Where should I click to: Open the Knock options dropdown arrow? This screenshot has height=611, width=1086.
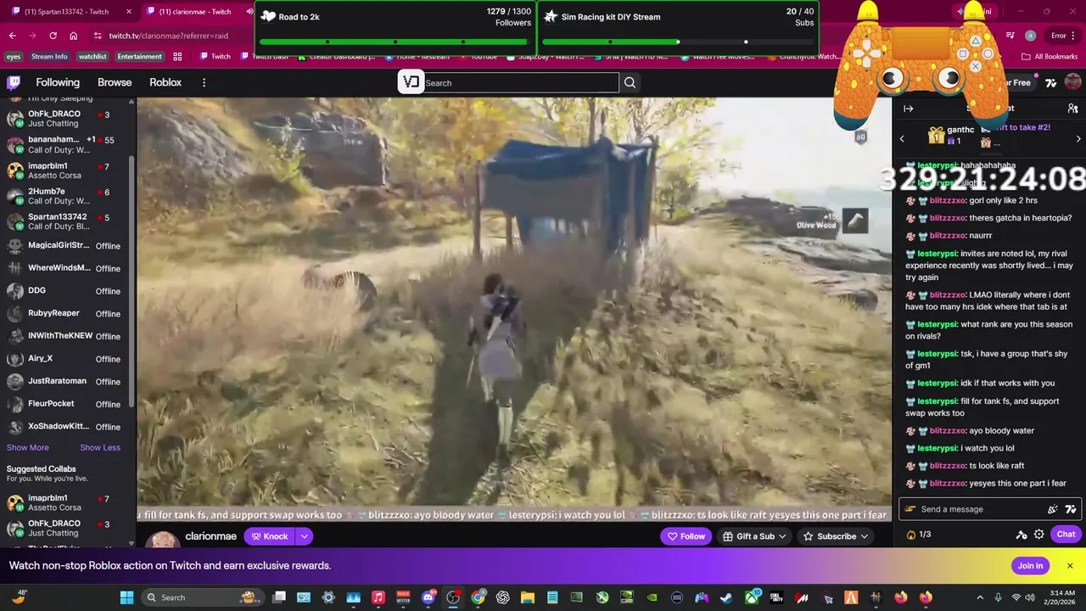coord(304,536)
